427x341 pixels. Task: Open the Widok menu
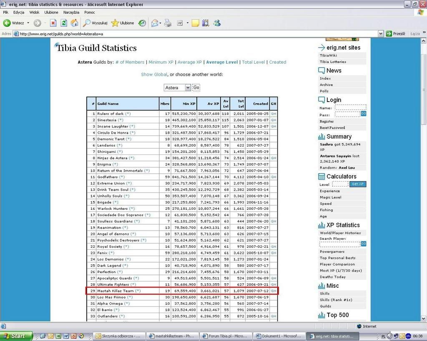point(34,12)
